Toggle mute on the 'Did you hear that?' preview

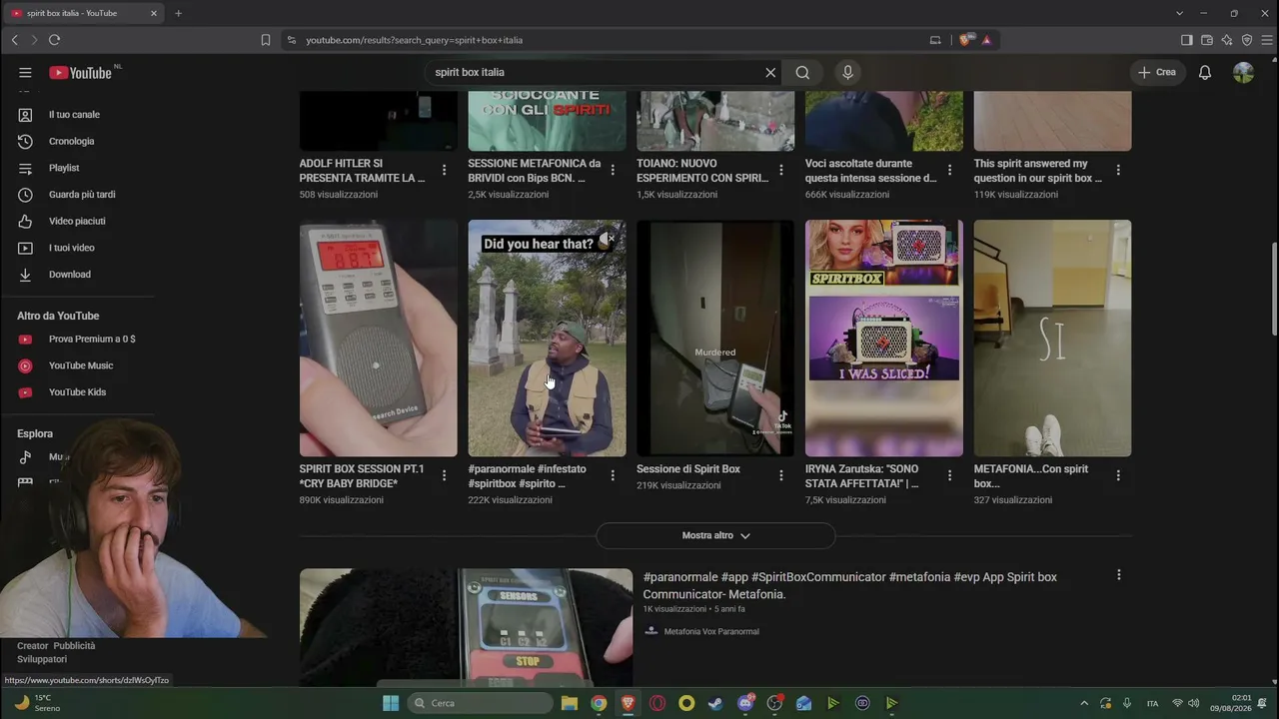tap(608, 240)
